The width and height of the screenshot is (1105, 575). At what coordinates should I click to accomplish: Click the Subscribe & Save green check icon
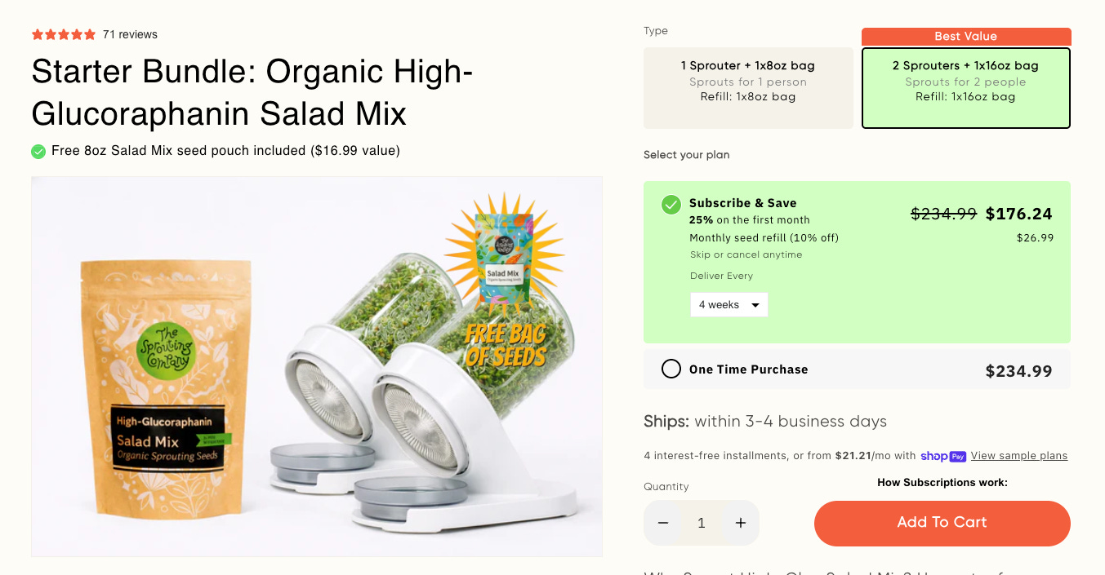tap(671, 204)
